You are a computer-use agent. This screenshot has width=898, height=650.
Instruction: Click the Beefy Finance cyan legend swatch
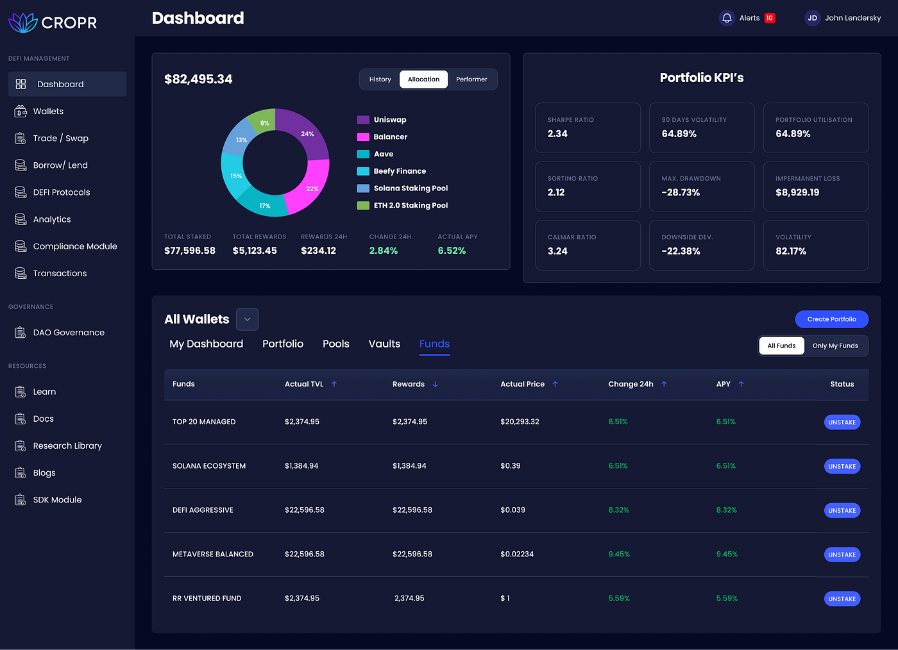(363, 171)
